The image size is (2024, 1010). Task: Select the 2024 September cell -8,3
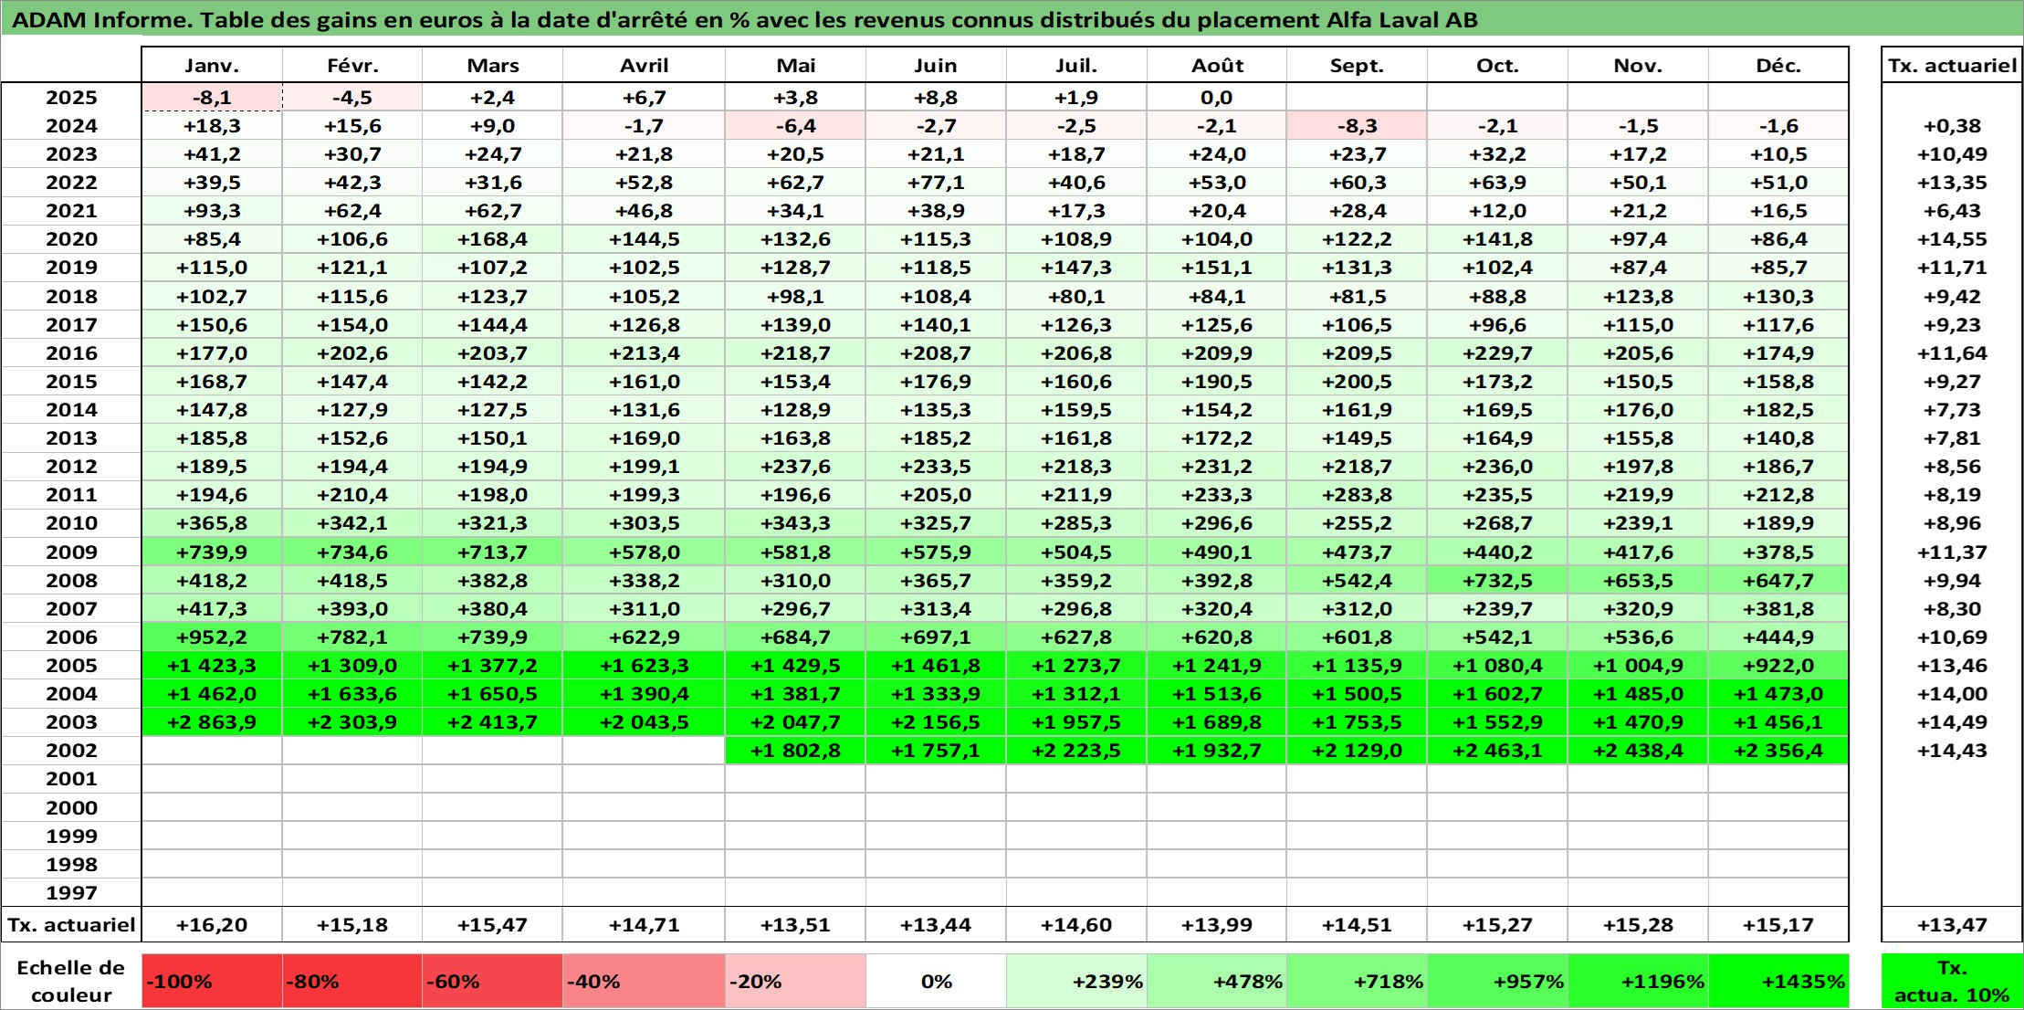(x=1357, y=126)
